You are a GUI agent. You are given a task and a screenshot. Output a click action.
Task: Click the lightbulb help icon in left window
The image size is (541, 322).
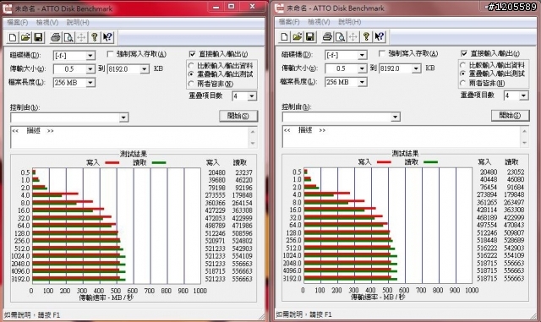(94, 37)
